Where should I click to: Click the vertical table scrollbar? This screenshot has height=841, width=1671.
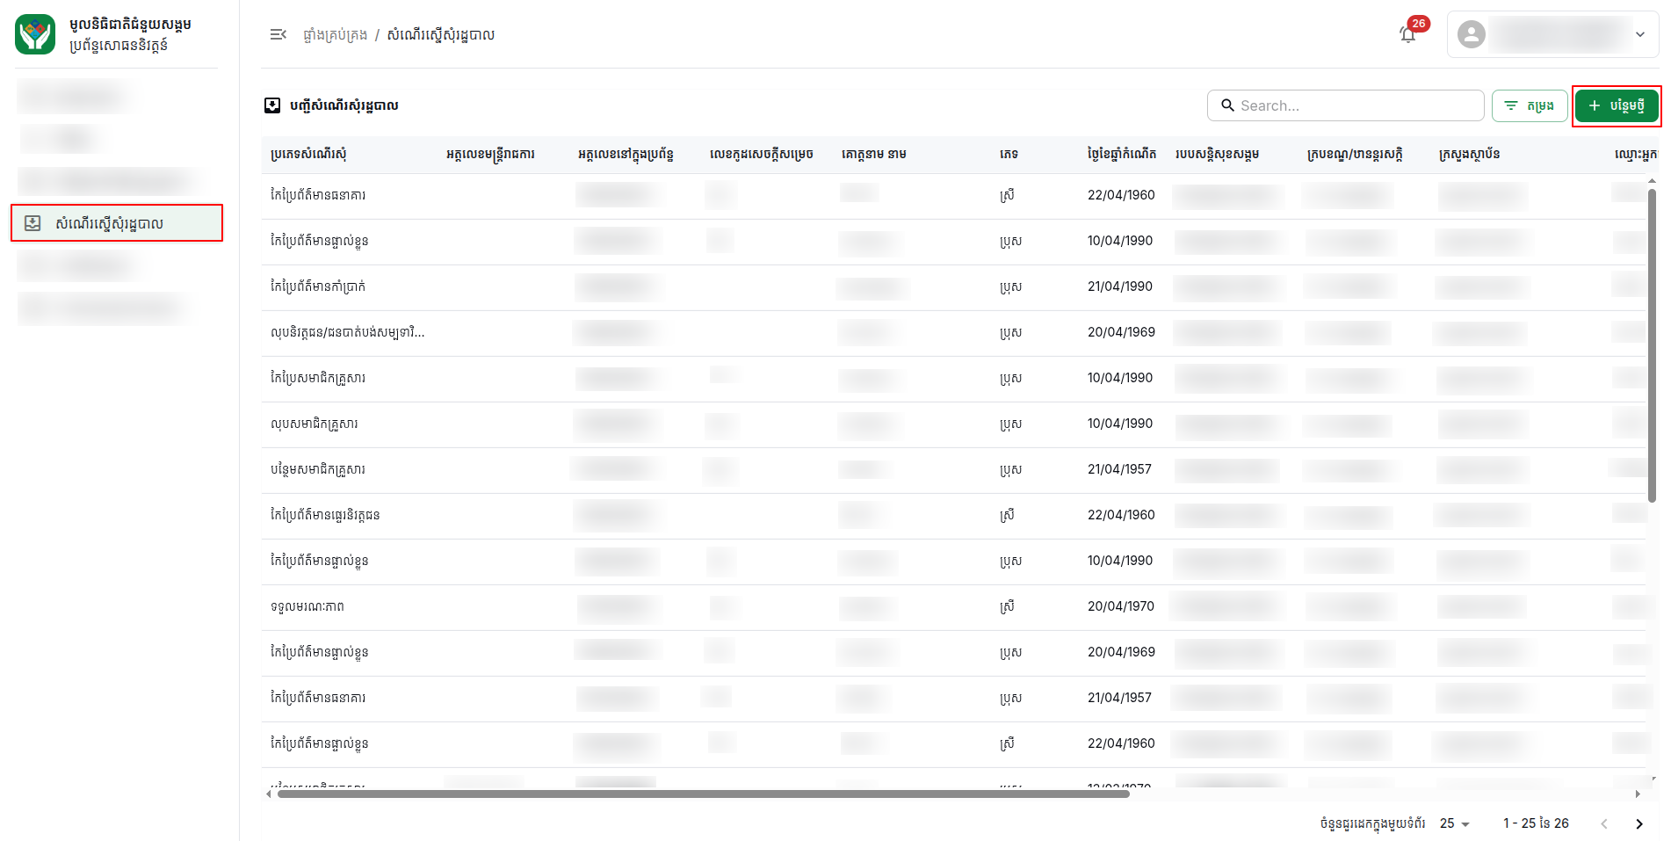tap(1652, 344)
